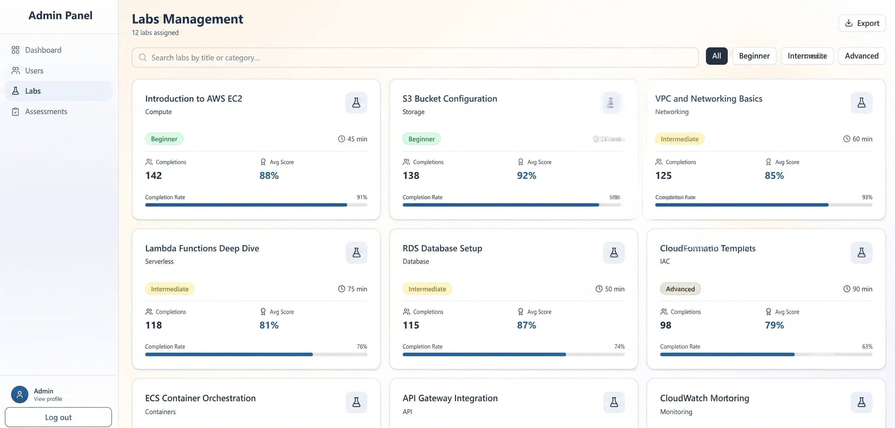Image resolution: width=895 pixels, height=428 pixels.
Task: Click the Advanced badge on CloudFormation card
Action: [x=680, y=289]
